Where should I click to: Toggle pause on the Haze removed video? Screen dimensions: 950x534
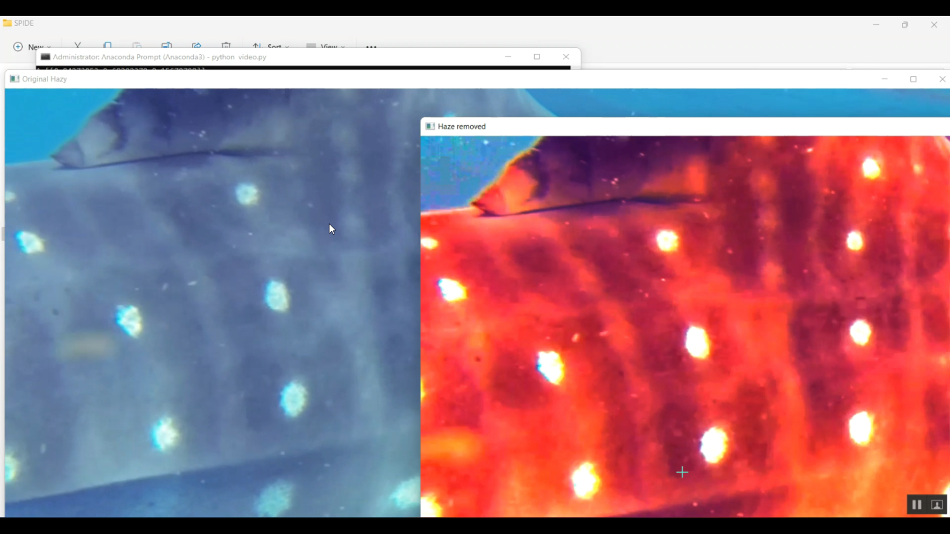pyautogui.click(x=916, y=504)
